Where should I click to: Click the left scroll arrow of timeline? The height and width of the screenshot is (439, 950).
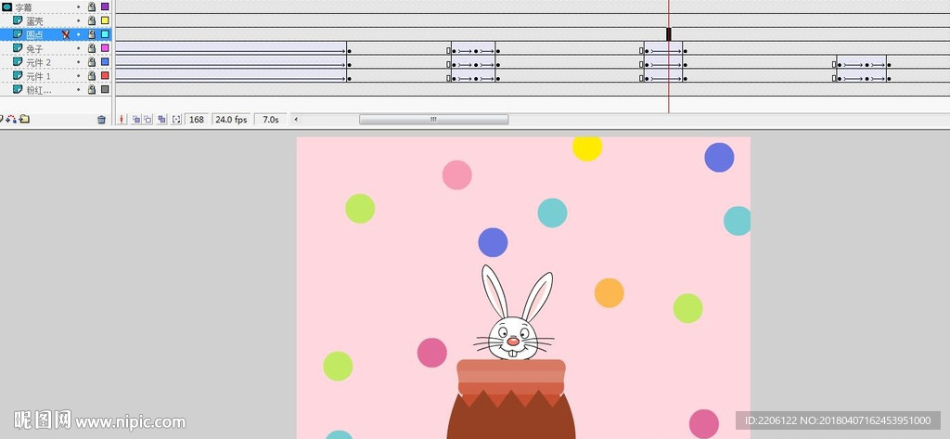pyautogui.click(x=296, y=120)
